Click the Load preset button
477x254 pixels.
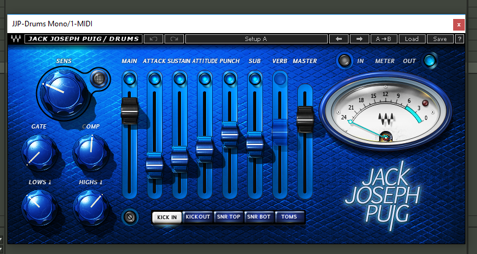pos(412,39)
